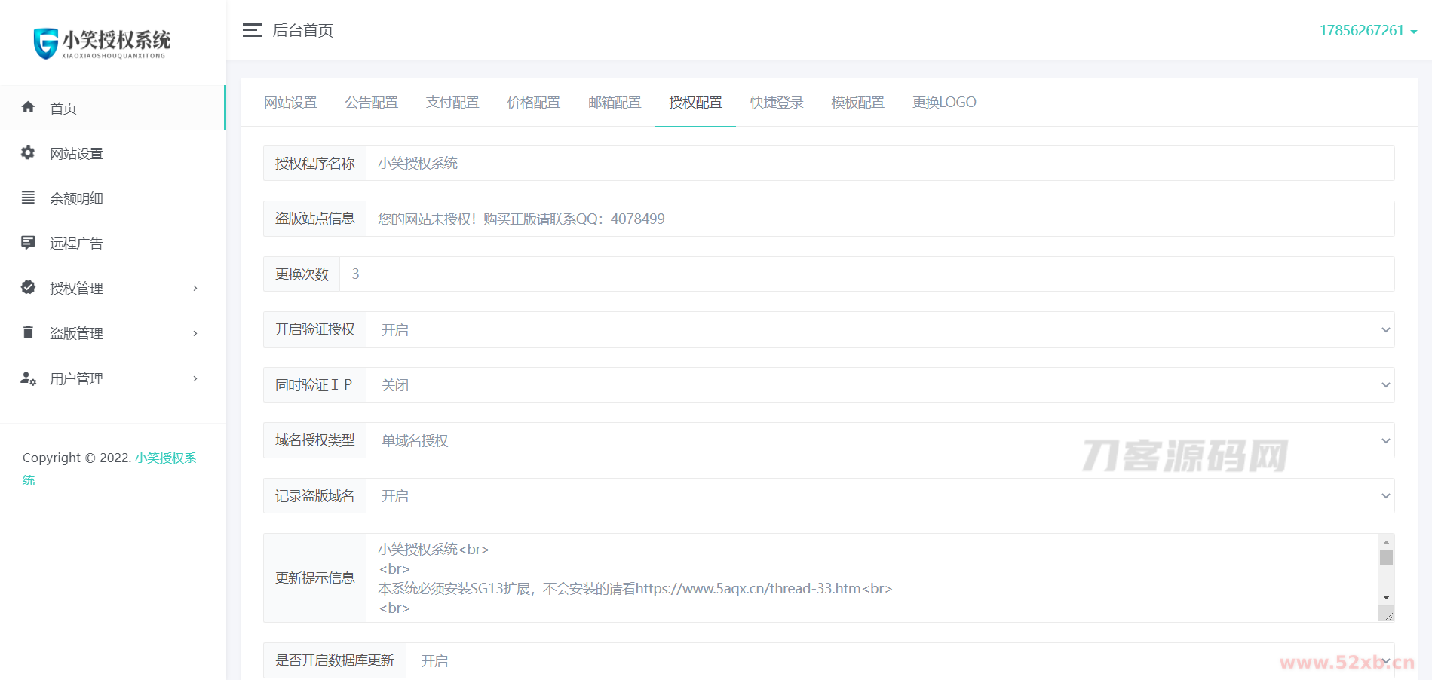Click the 小笑授权系统 copyright link
Screen dimensions: 1432x680
pos(165,458)
